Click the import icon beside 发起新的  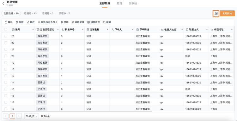216,14
